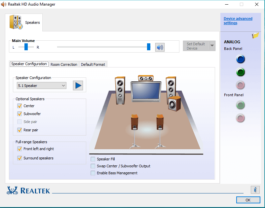Viewport: 265px width, 208px height.
Task: Select the front panel pink mic jack
Action: (240, 118)
